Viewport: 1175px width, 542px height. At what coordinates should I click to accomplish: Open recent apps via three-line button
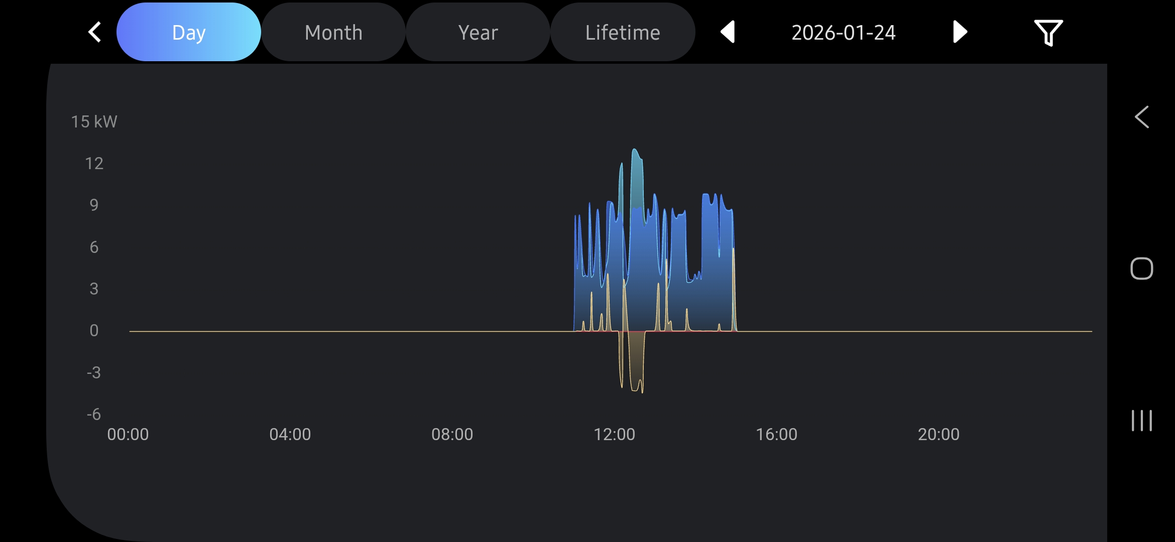[1141, 421]
